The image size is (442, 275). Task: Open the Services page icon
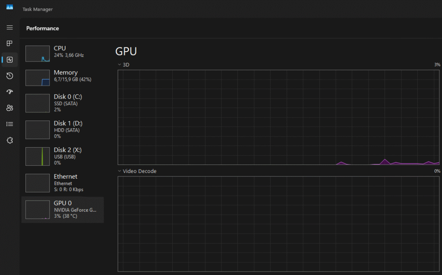point(9,140)
